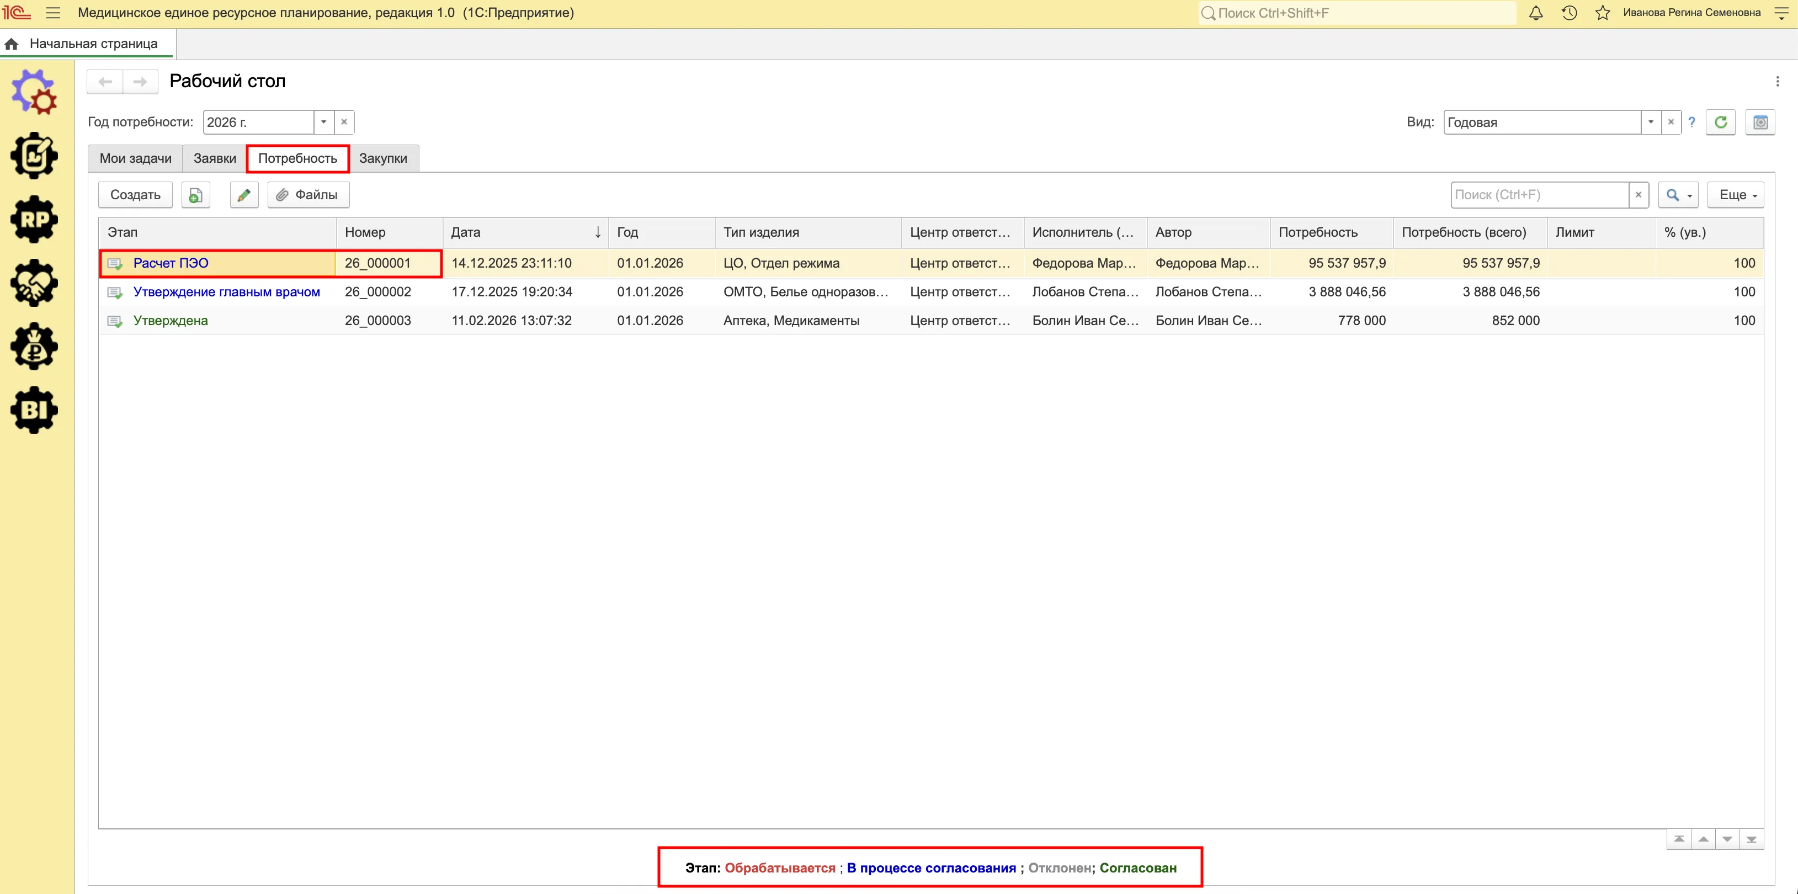This screenshot has height=894, width=1798.
Task: Navigate back with left arrow
Action: coord(105,82)
